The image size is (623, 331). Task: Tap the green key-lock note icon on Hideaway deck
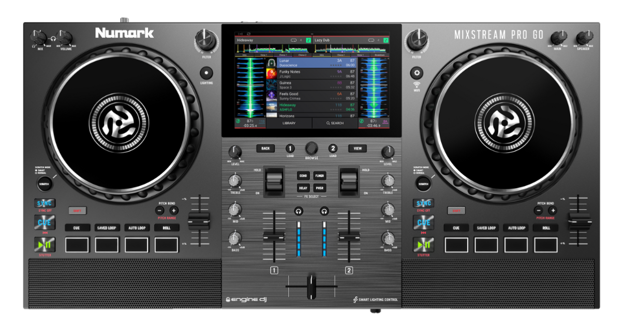pyautogui.click(x=308, y=40)
